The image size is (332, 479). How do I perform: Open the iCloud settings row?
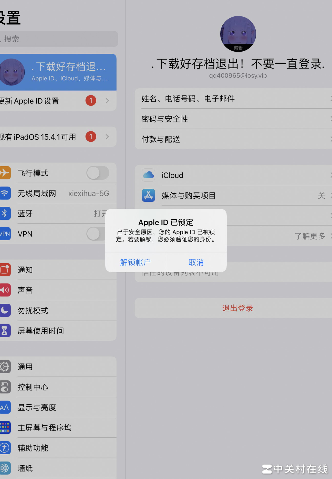click(233, 175)
